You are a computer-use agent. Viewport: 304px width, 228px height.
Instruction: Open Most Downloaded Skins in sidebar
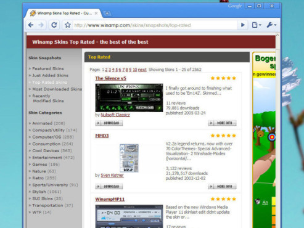pos(57,89)
